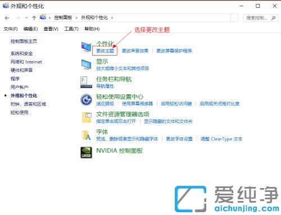Click 启用或关闭高对比度 link
The image size is (281, 215).
point(220,104)
